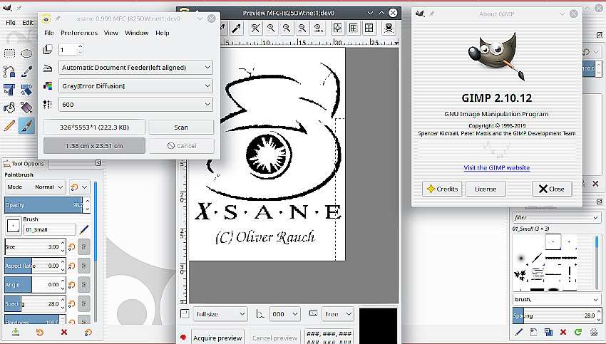Screen dimensions: 606x344
Task: Open the free aspect ratio dropdown
Action: click(x=338, y=314)
